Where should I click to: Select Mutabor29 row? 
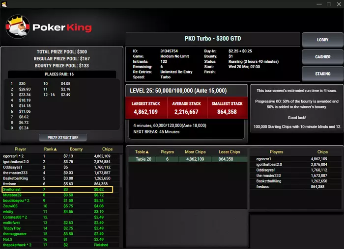click(x=60, y=195)
